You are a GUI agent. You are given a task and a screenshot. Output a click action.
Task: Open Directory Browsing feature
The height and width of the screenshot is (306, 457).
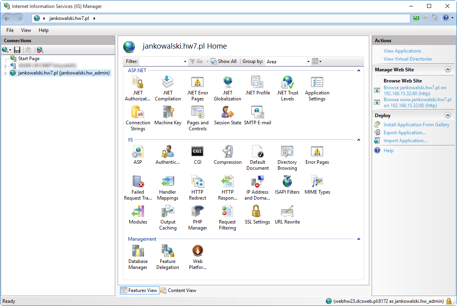point(287,157)
